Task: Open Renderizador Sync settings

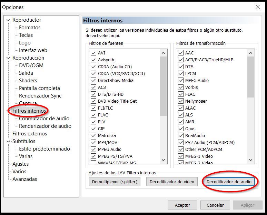Action: 40,96
